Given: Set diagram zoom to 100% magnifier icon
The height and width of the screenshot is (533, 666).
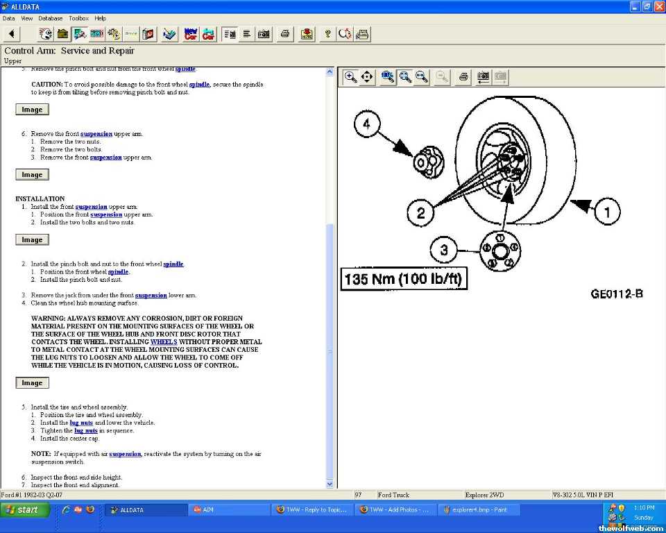Looking at the screenshot, I should click(388, 77).
